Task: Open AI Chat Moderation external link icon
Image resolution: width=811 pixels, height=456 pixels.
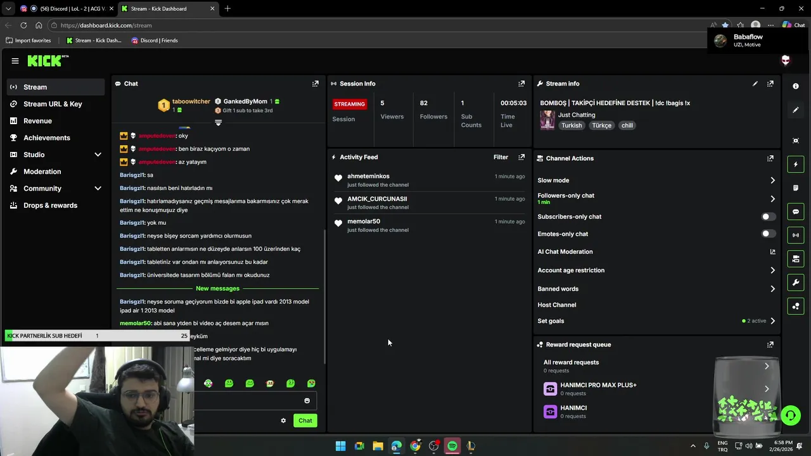Action: [772, 251]
